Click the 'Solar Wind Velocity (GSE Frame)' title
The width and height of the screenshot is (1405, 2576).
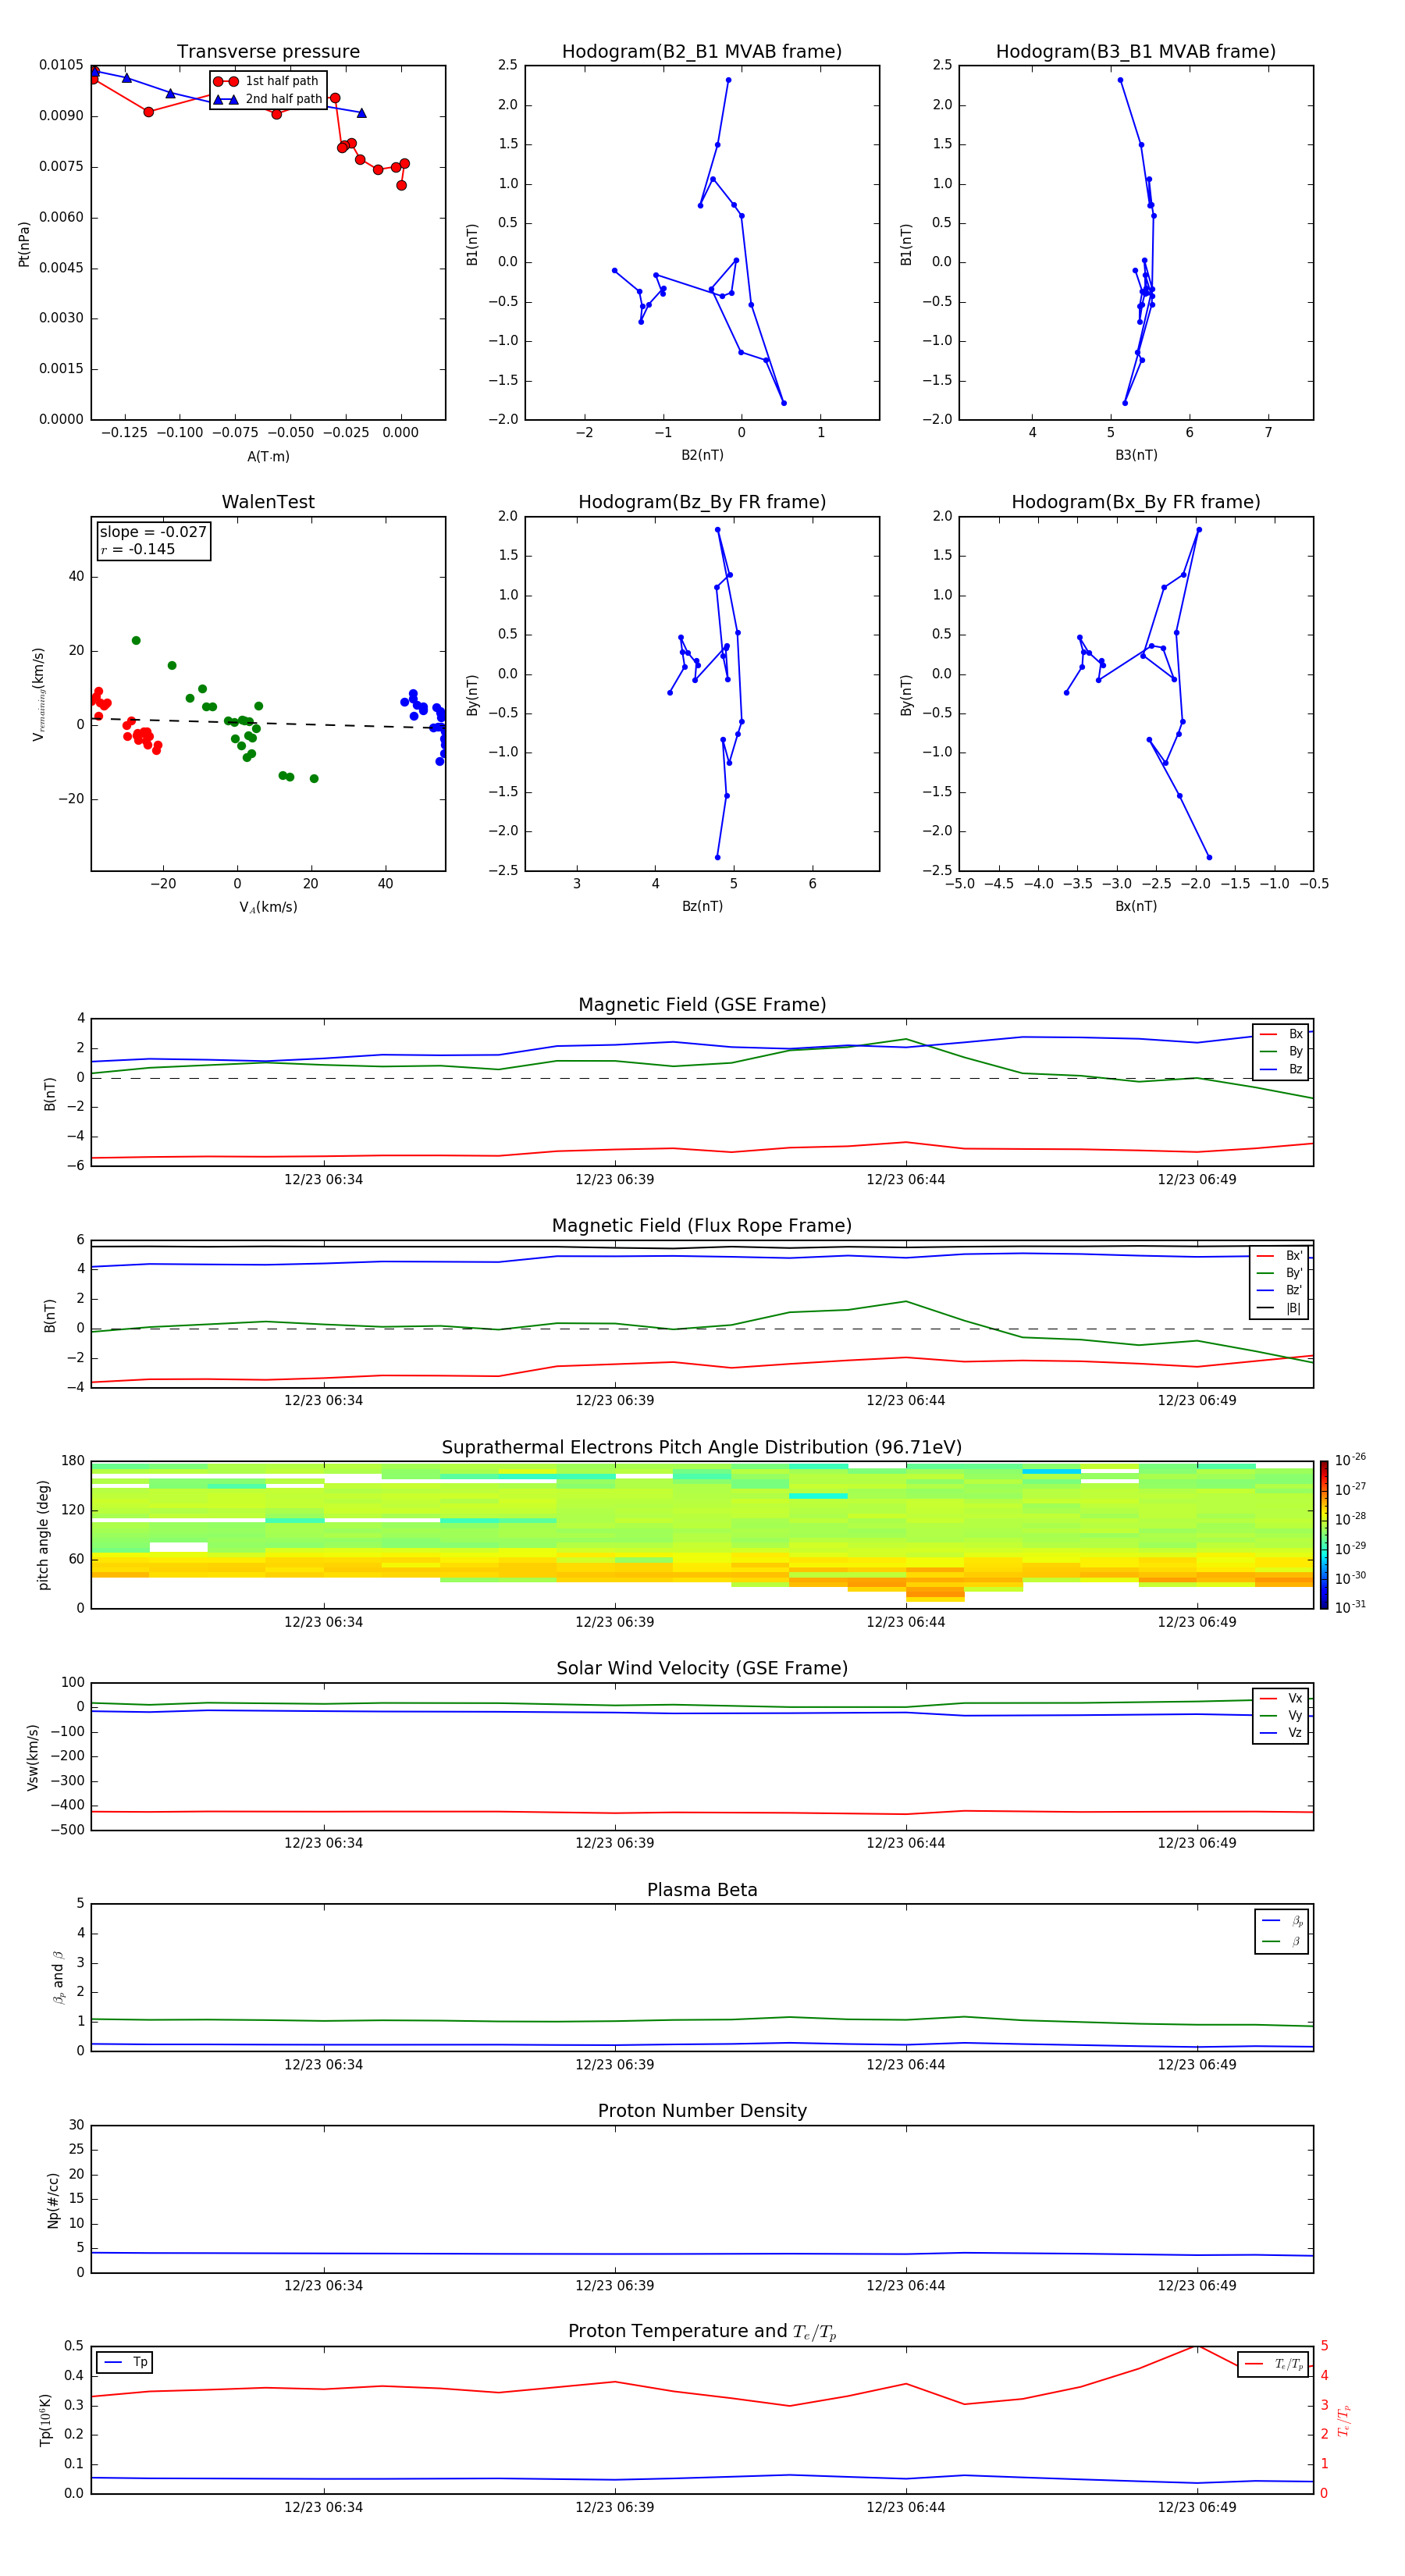click(702, 1668)
